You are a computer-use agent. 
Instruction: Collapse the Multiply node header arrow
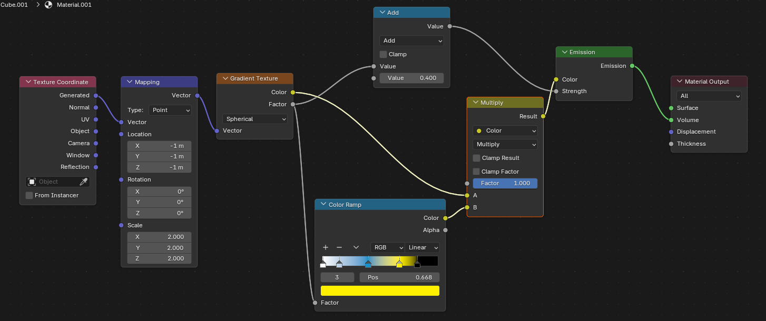pos(475,103)
